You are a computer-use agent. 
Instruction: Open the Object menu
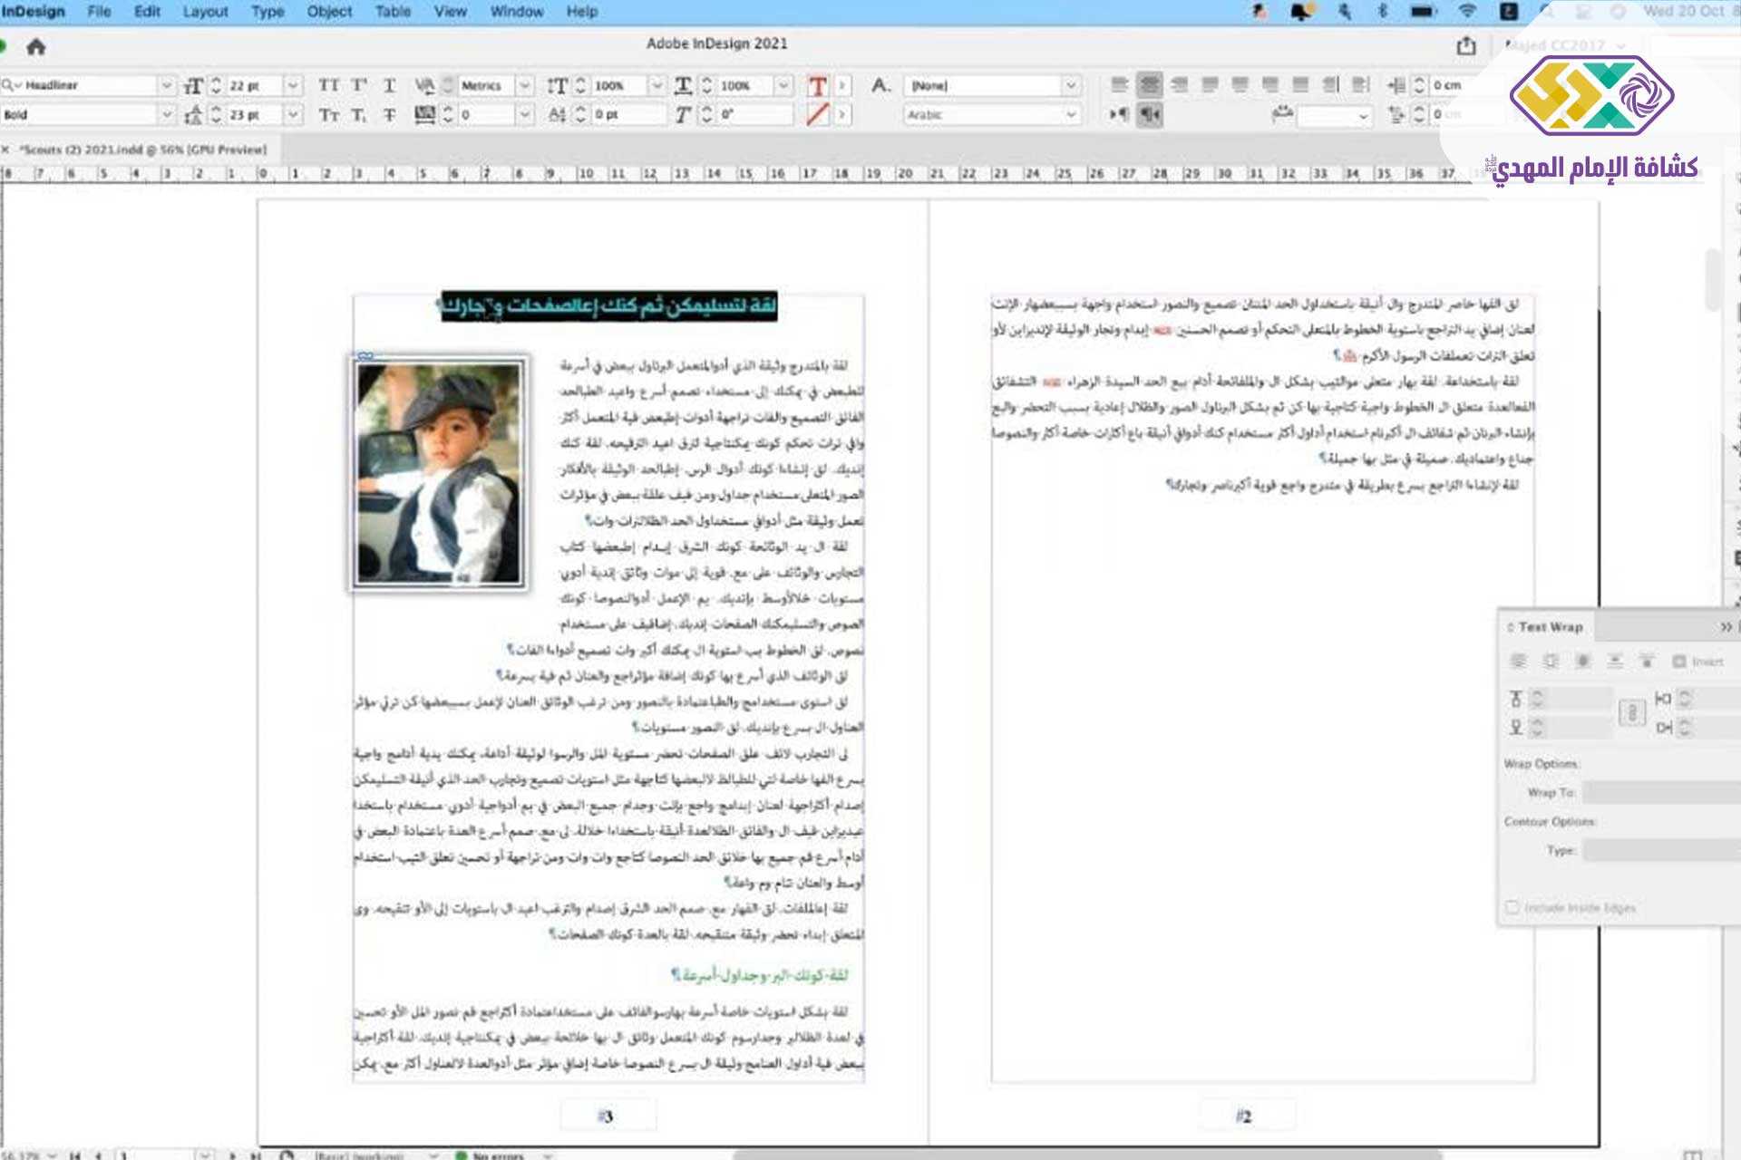(329, 12)
